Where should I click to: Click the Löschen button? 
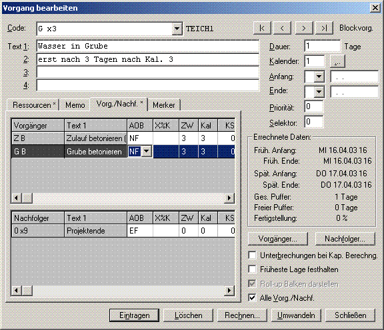pos(188,315)
